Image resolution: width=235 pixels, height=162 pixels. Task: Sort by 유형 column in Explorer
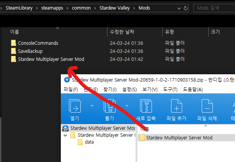pyautogui.click(x=169, y=32)
